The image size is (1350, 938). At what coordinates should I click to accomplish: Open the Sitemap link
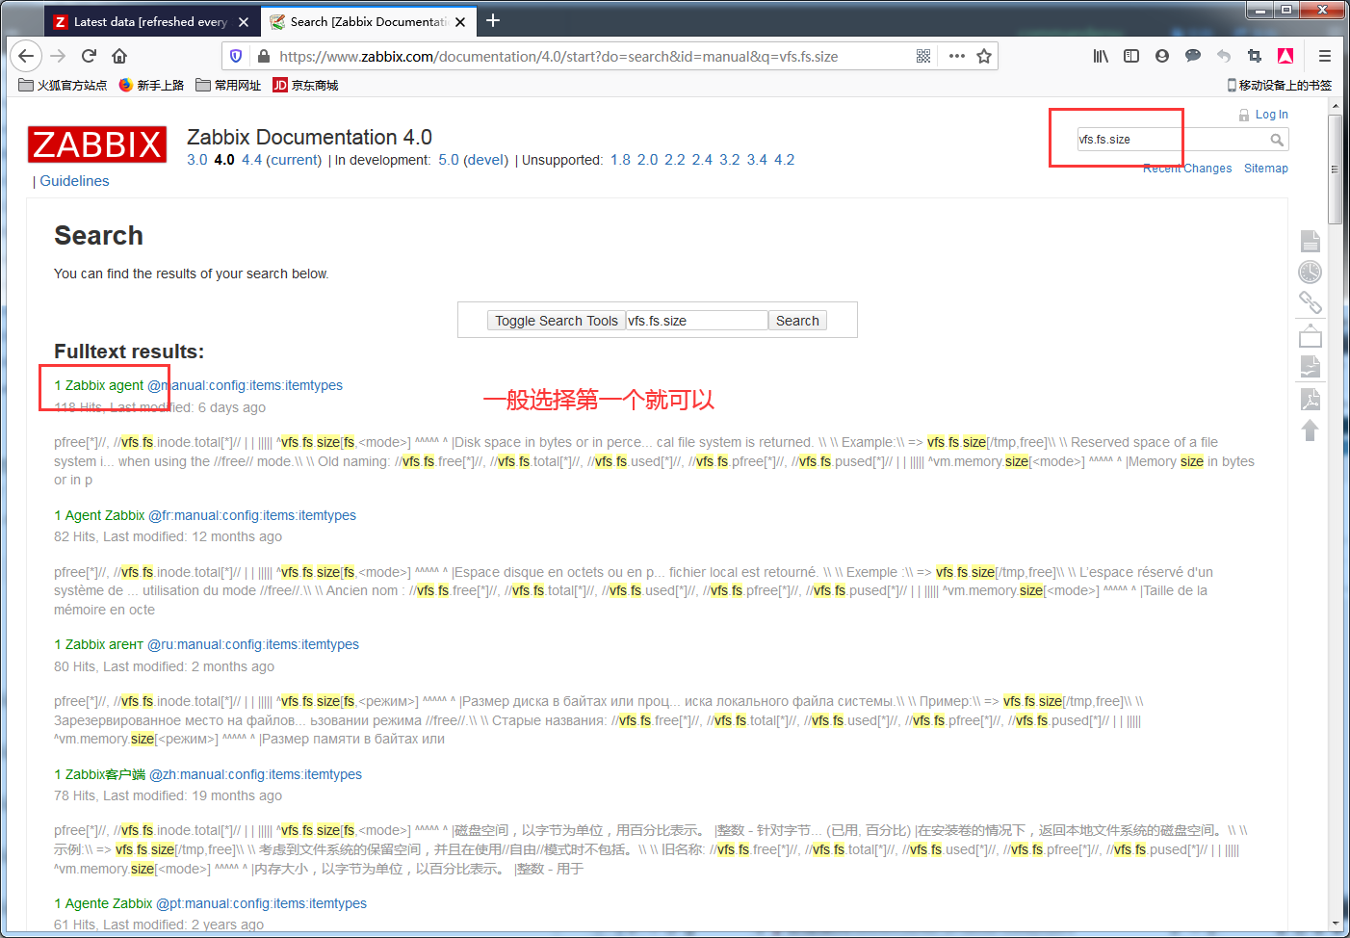[1265, 169]
